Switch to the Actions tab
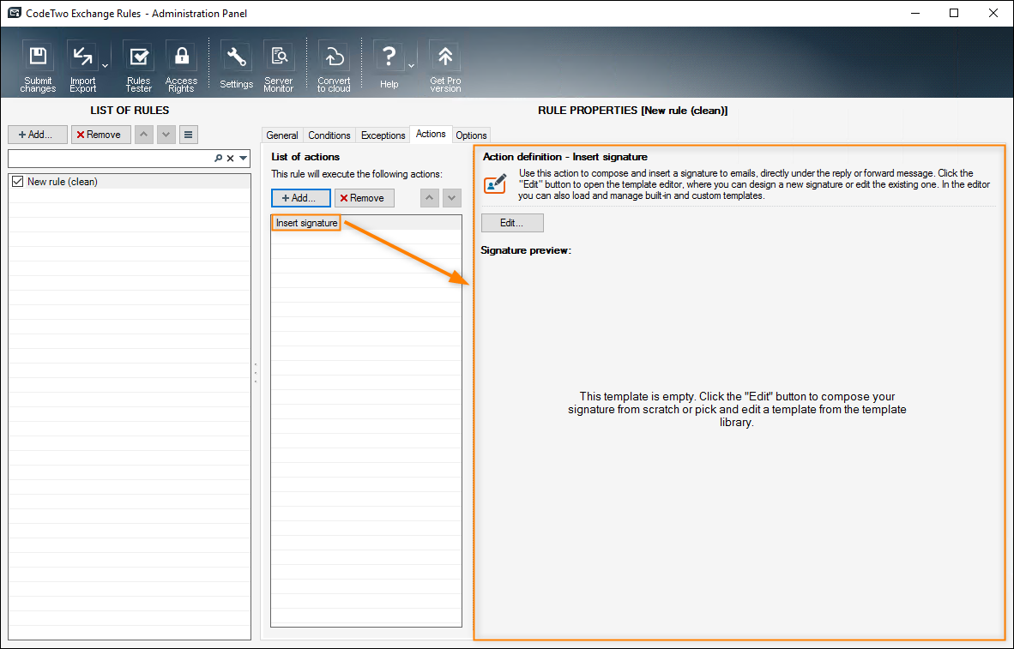The image size is (1014, 649). (431, 134)
